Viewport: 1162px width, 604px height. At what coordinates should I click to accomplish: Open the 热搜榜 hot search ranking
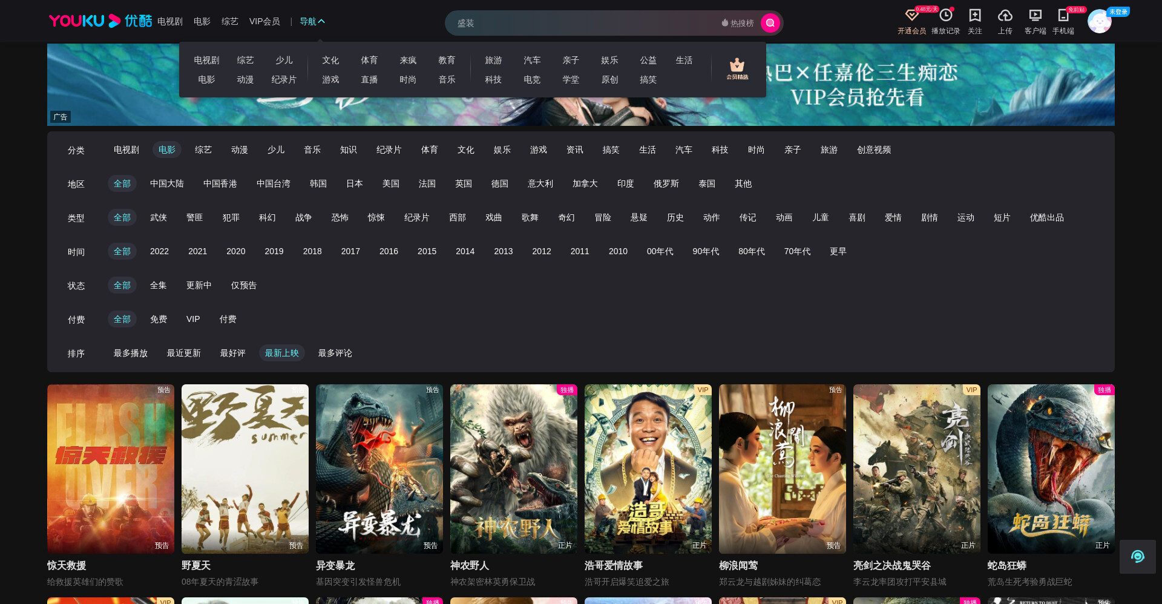[x=737, y=23]
